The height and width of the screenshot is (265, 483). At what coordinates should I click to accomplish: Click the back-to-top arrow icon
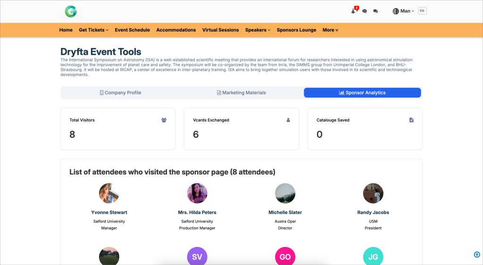(477, 255)
